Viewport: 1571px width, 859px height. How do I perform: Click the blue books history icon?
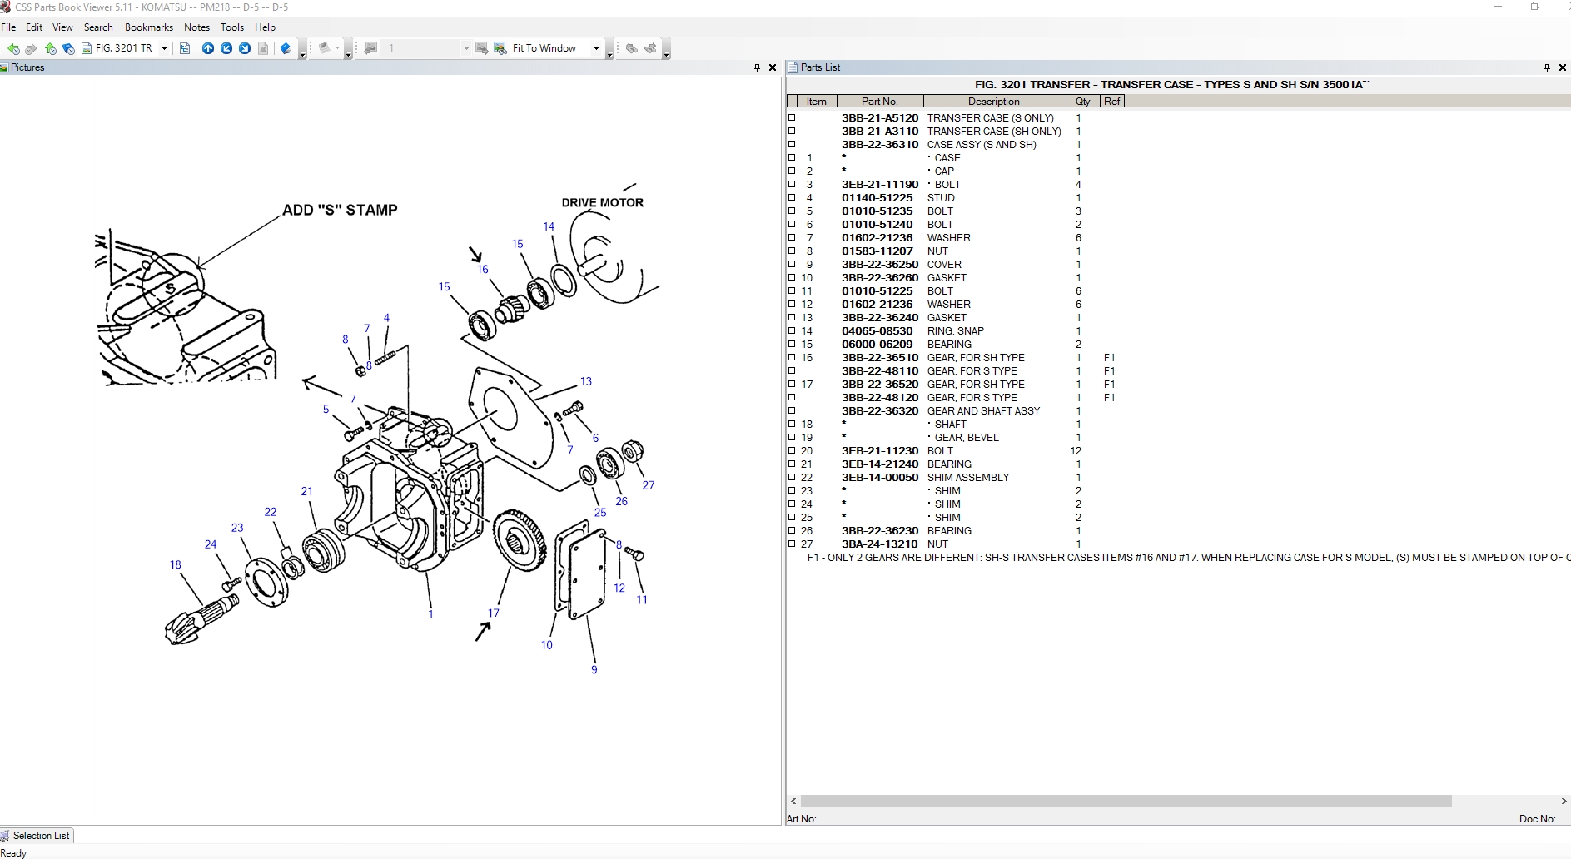[x=68, y=48]
